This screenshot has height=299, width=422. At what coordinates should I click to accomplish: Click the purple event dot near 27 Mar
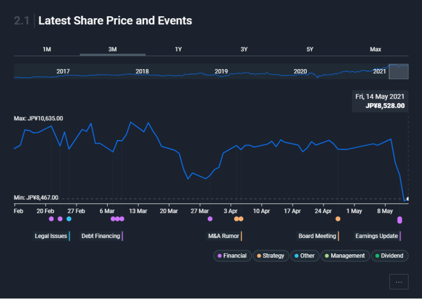click(210, 219)
